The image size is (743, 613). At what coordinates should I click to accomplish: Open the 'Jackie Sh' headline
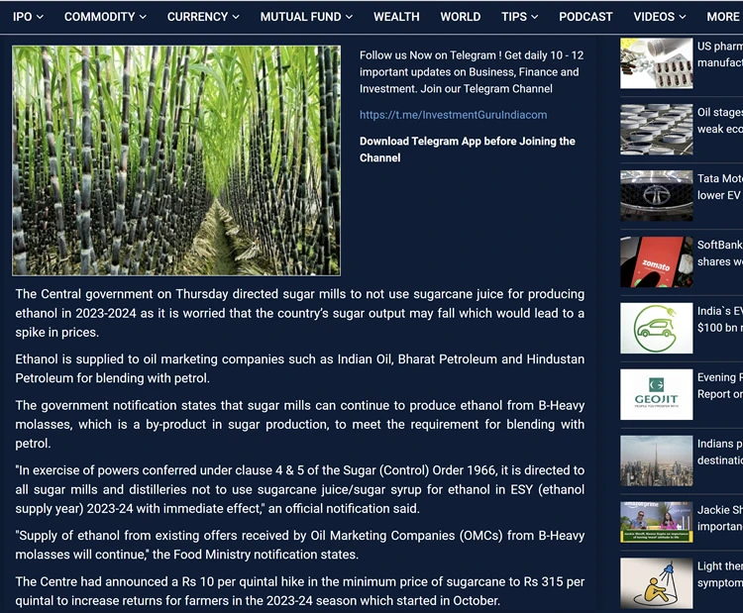tap(720, 518)
